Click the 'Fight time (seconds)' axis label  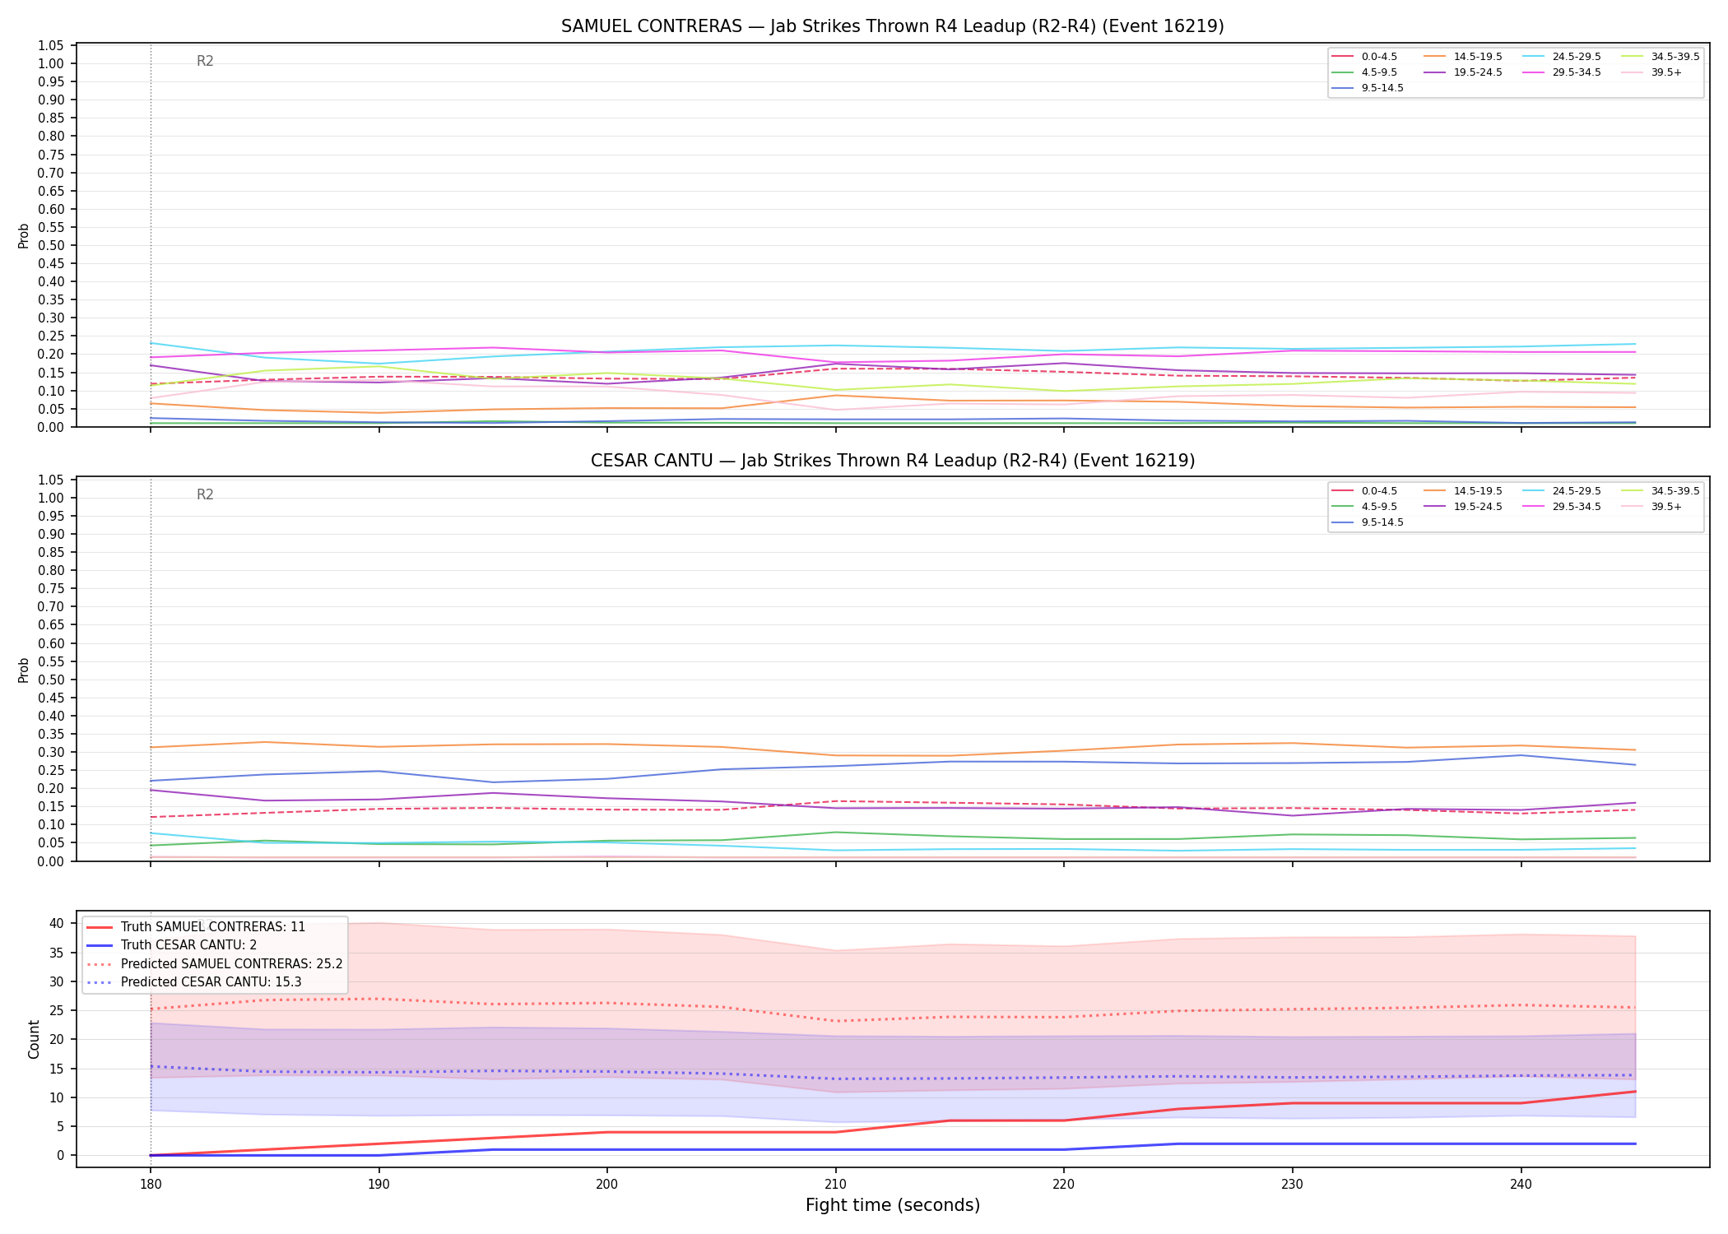(x=892, y=1205)
